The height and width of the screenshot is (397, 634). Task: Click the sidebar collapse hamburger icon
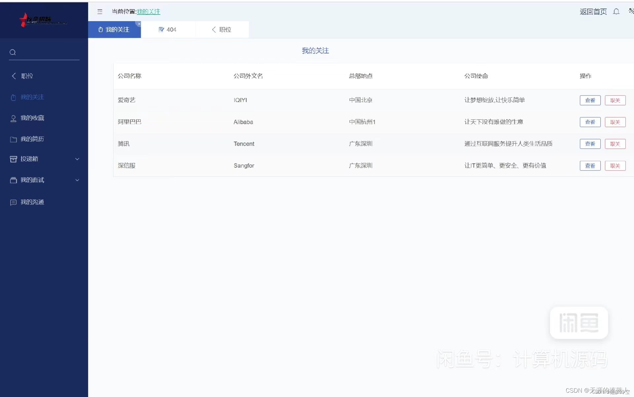point(100,12)
